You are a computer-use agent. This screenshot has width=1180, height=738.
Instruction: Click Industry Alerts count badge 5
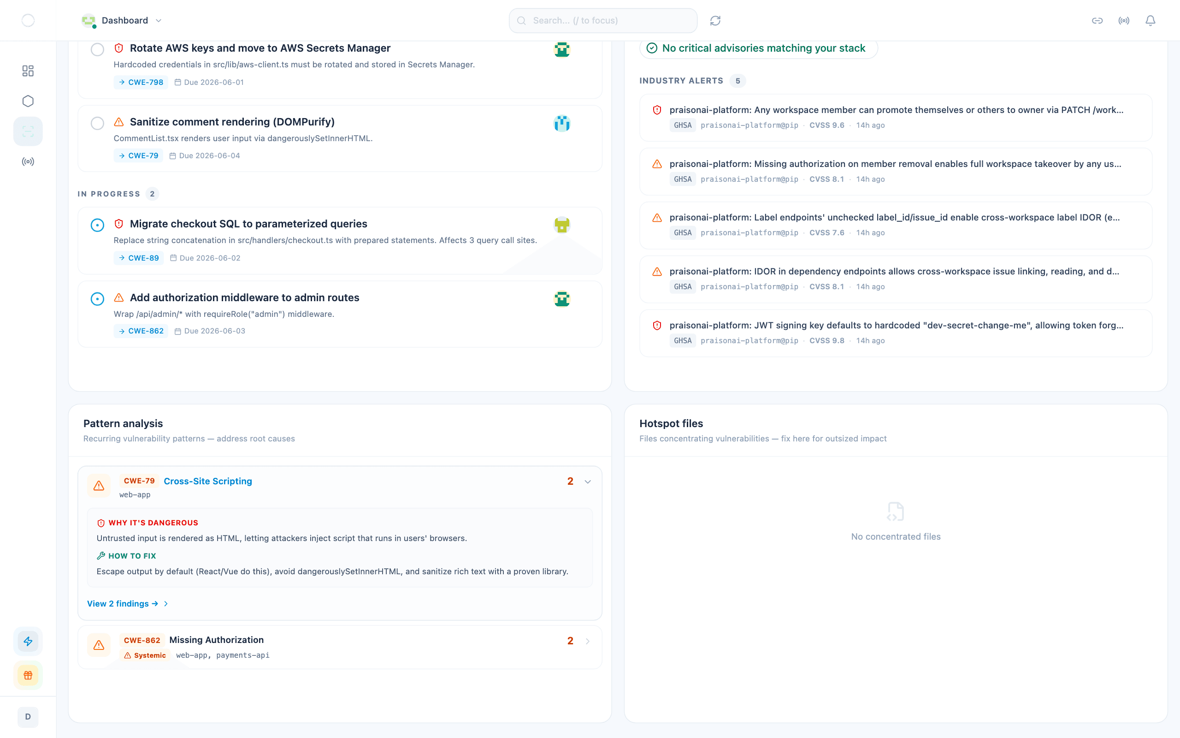[738, 81]
